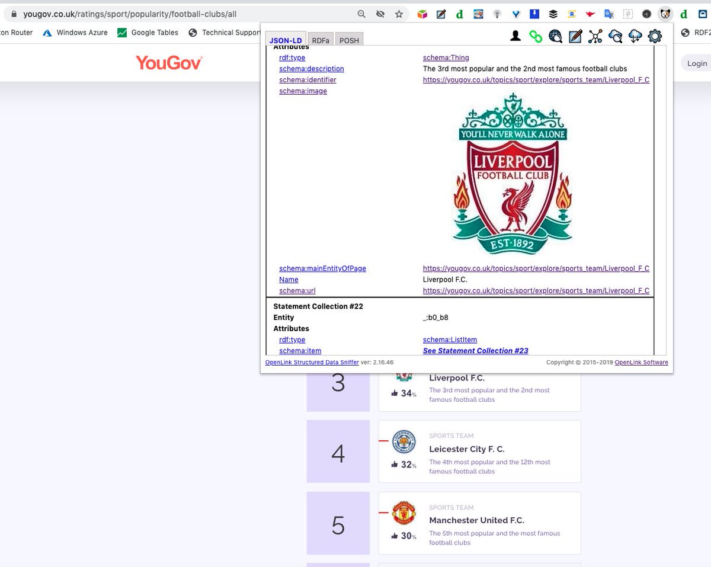Screen dimensions: 711x567
Task: Open the schema:identifier Liverpool URL value
Action: (x=536, y=80)
